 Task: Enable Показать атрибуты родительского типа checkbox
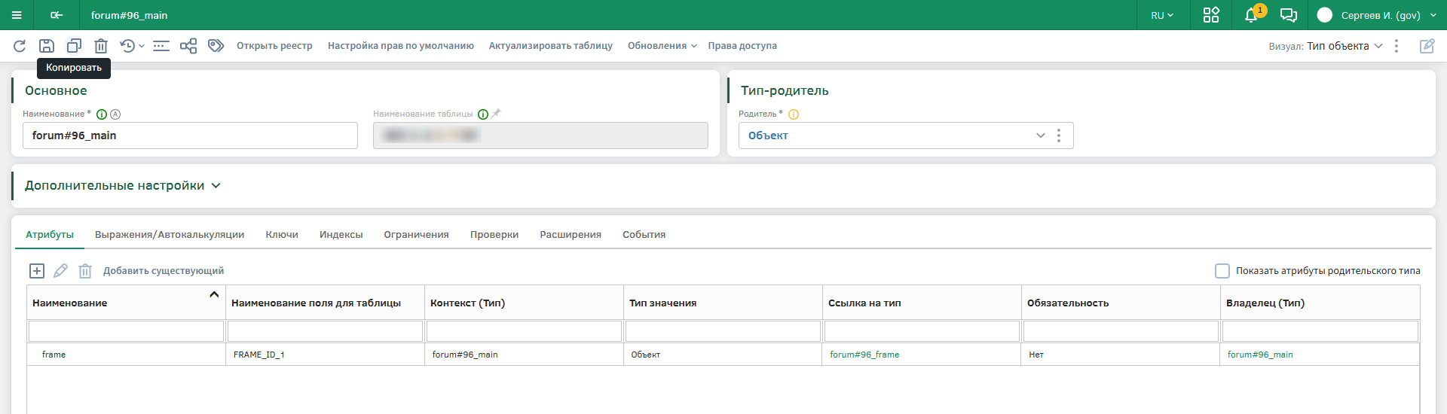1222,271
